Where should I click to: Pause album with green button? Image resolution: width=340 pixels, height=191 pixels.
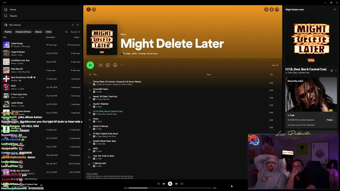pos(90,65)
